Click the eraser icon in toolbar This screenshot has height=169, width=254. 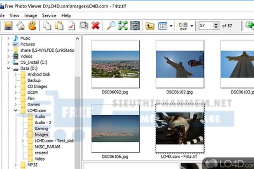pyautogui.click(x=20, y=26)
